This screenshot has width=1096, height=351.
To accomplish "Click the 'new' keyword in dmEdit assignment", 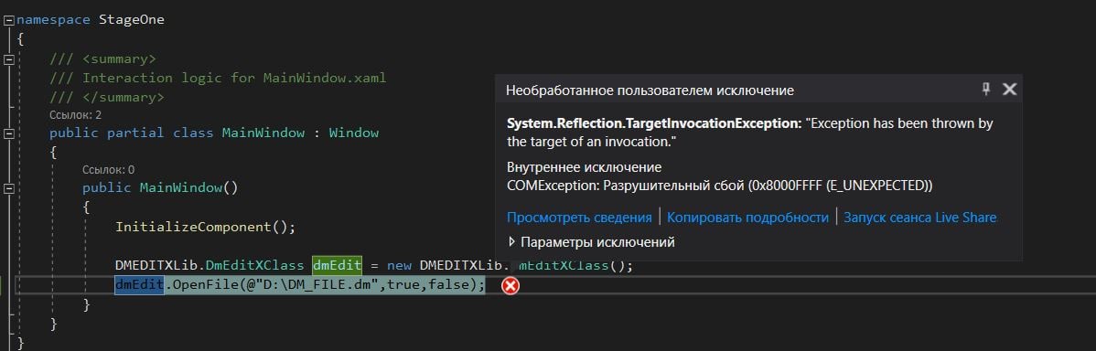I will pos(399,265).
